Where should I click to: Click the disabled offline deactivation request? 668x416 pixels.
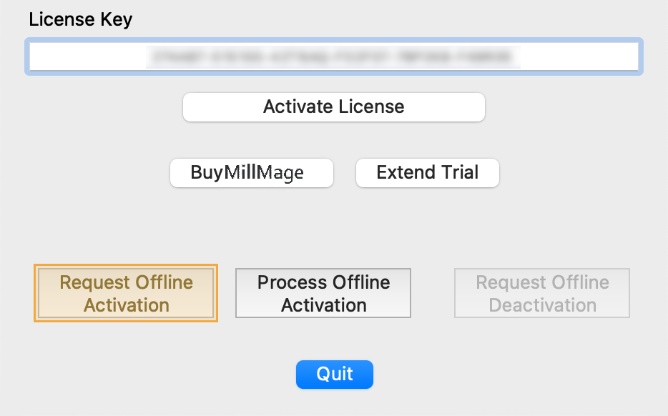click(542, 293)
